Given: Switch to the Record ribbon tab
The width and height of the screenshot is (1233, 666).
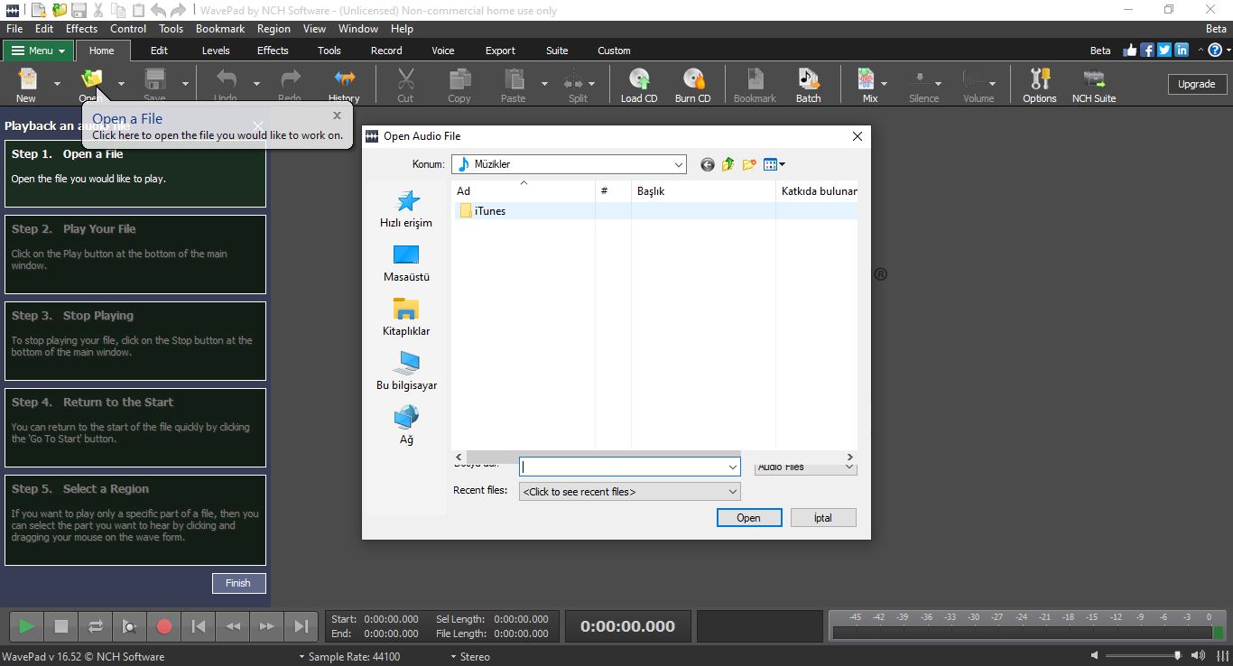Looking at the screenshot, I should (x=386, y=51).
